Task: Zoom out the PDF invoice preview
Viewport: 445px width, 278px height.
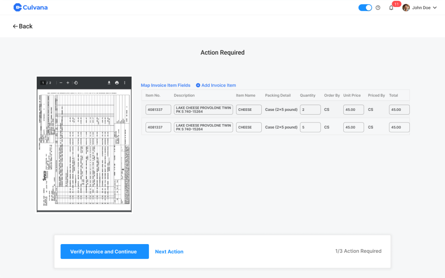Action: 61,83
